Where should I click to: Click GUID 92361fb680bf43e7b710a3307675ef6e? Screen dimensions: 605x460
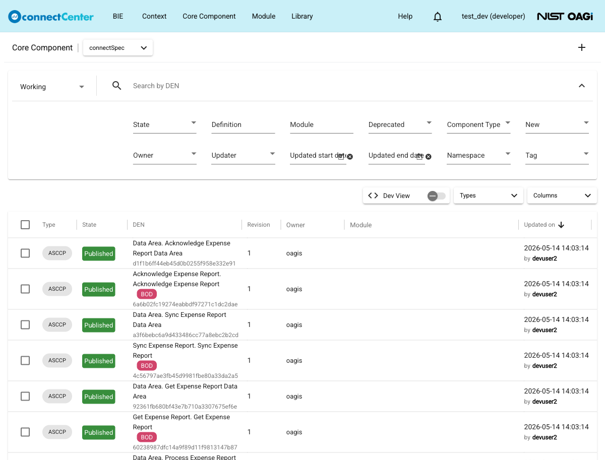tap(185, 406)
